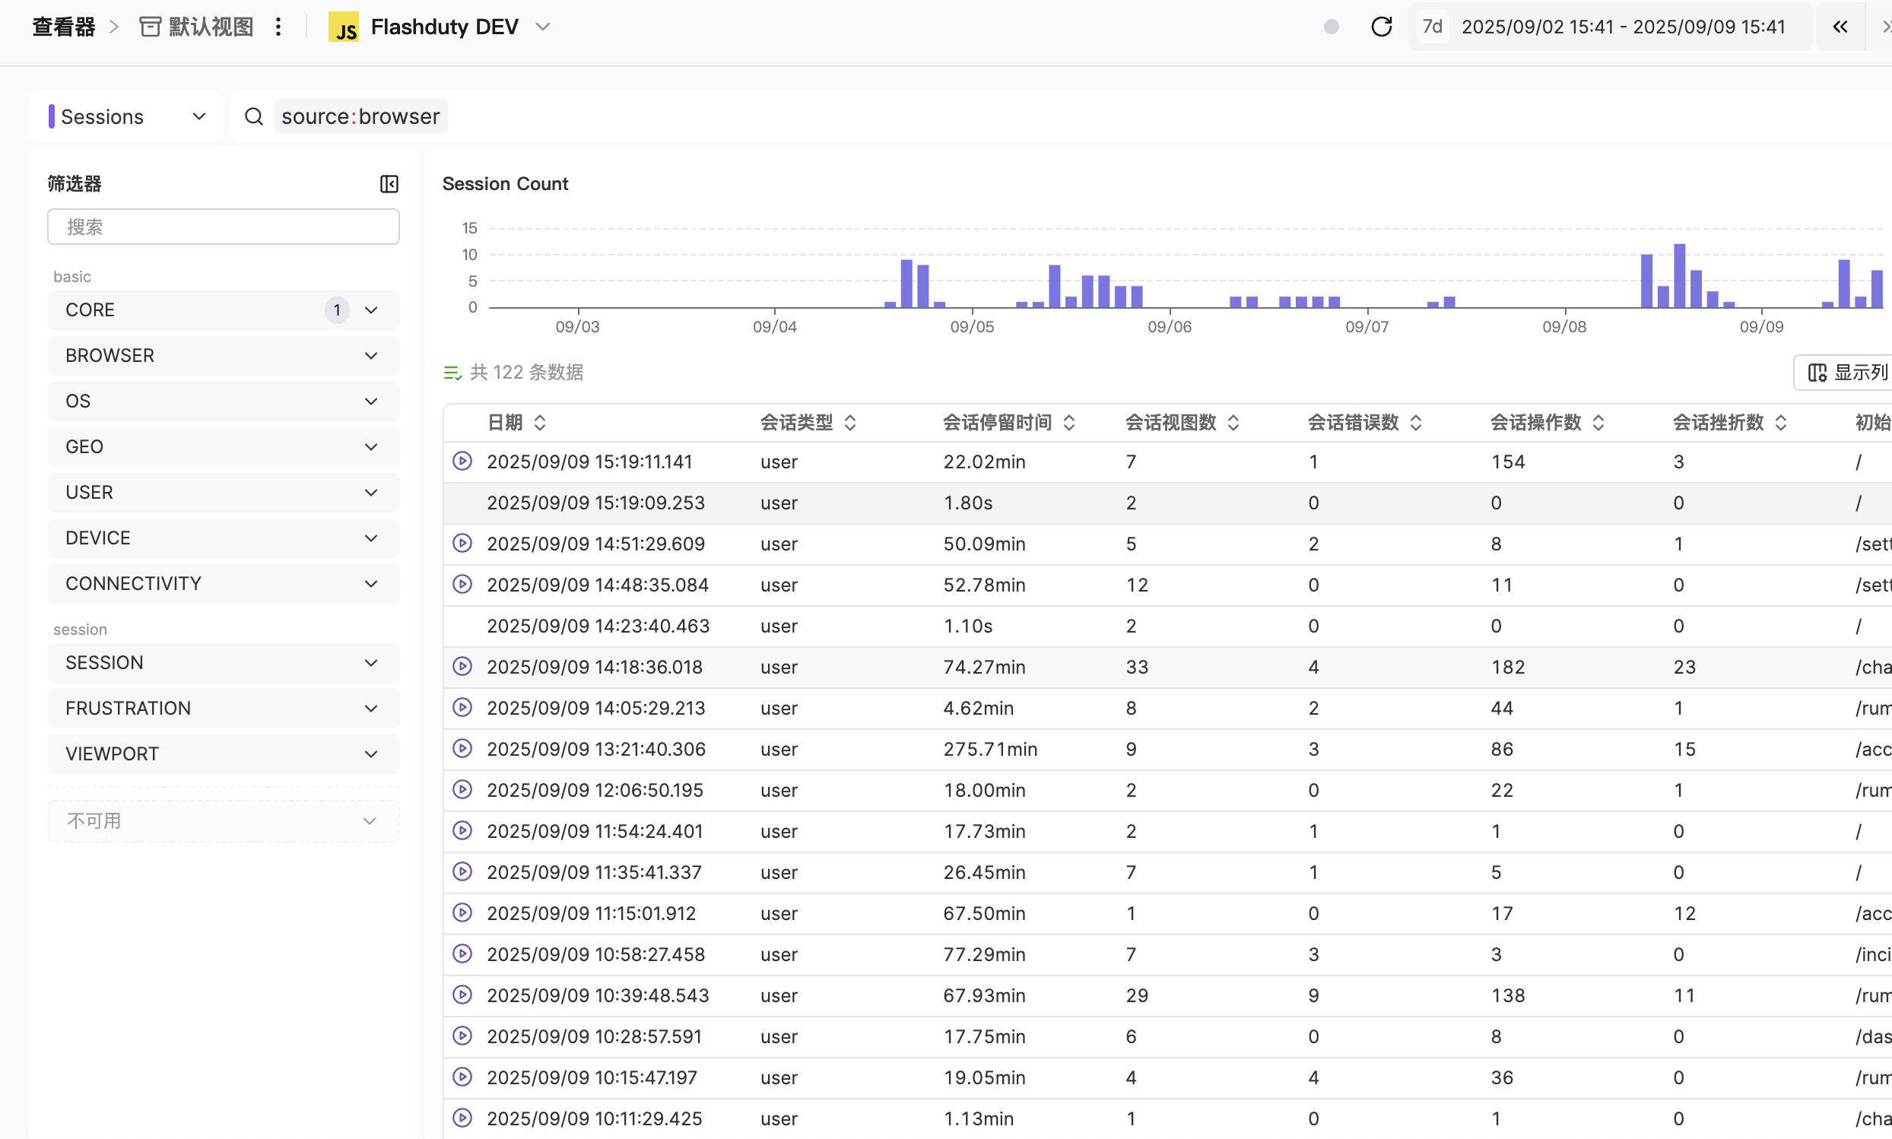Expand the USER filter group

(x=224, y=493)
